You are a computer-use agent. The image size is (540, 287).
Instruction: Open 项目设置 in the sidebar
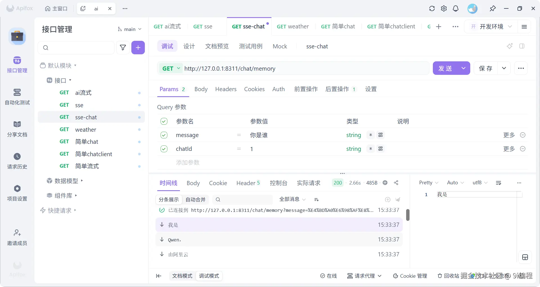coord(17,193)
